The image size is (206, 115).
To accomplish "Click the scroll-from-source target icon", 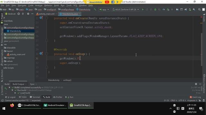I will tap(19, 14).
